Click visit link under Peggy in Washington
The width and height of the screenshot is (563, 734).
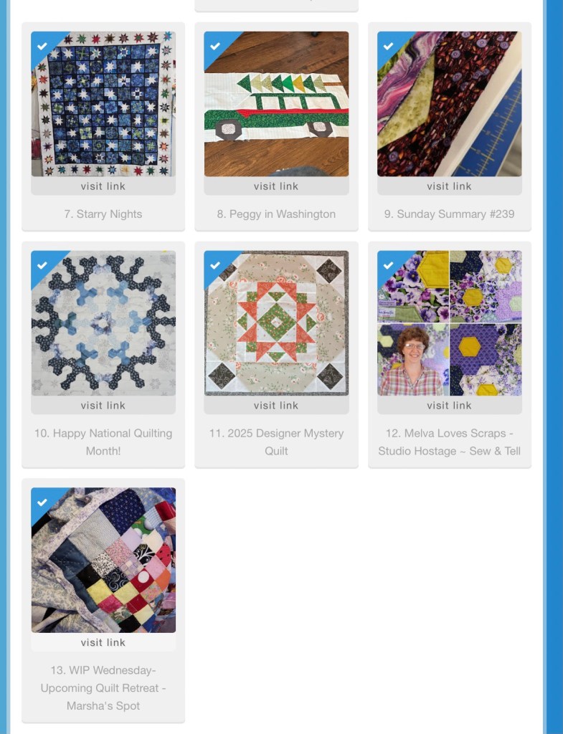click(276, 186)
